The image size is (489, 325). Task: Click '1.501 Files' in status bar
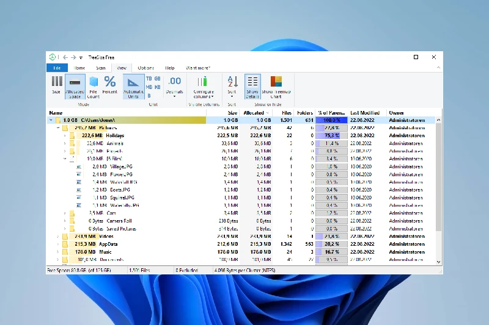tap(139, 270)
